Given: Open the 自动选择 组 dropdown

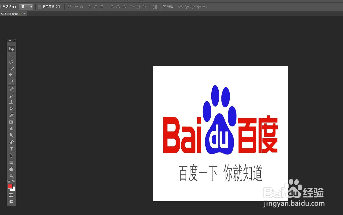Looking at the screenshot, I should [26, 7].
